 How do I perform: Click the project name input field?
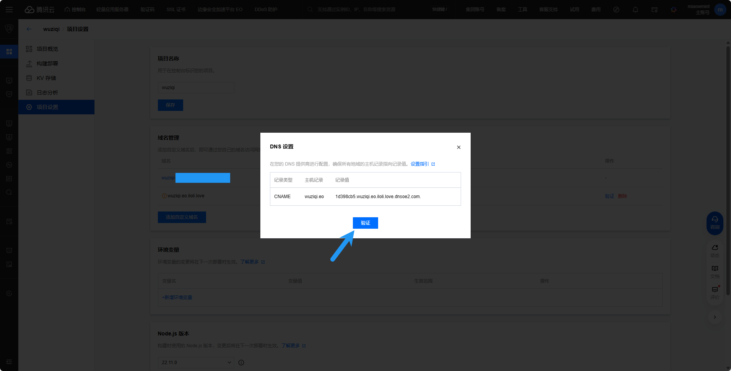pos(196,88)
